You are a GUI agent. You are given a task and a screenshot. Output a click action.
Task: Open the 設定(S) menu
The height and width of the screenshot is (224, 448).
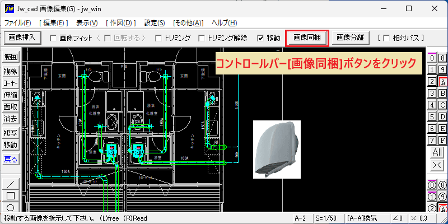click(x=155, y=23)
